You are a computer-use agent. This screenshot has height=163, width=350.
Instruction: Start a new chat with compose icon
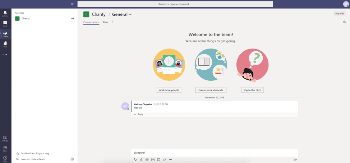[72, 4]
